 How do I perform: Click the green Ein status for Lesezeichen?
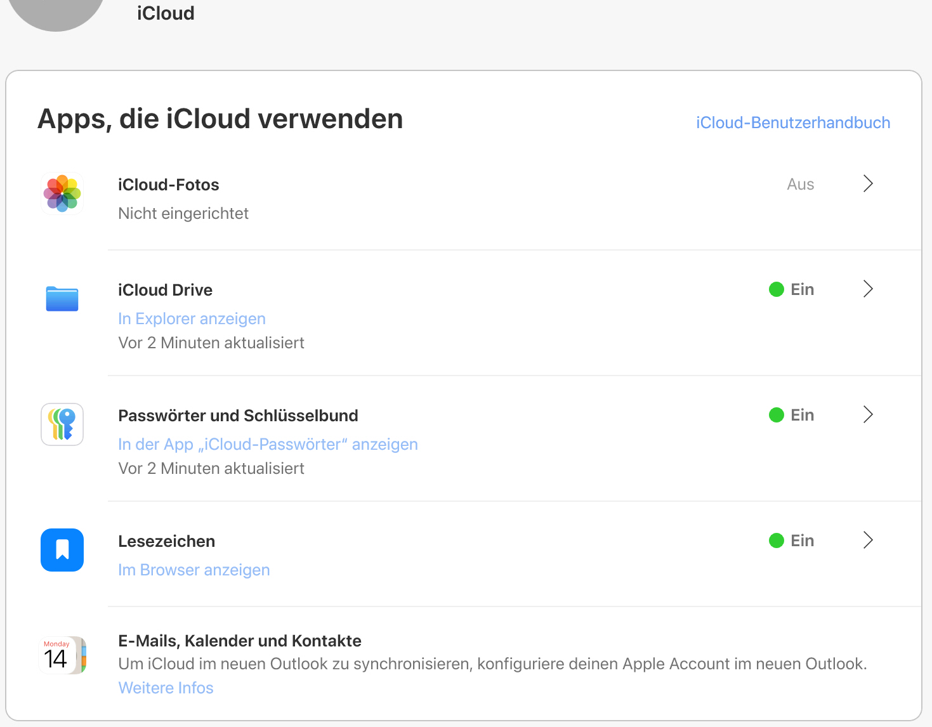(792, 541)
